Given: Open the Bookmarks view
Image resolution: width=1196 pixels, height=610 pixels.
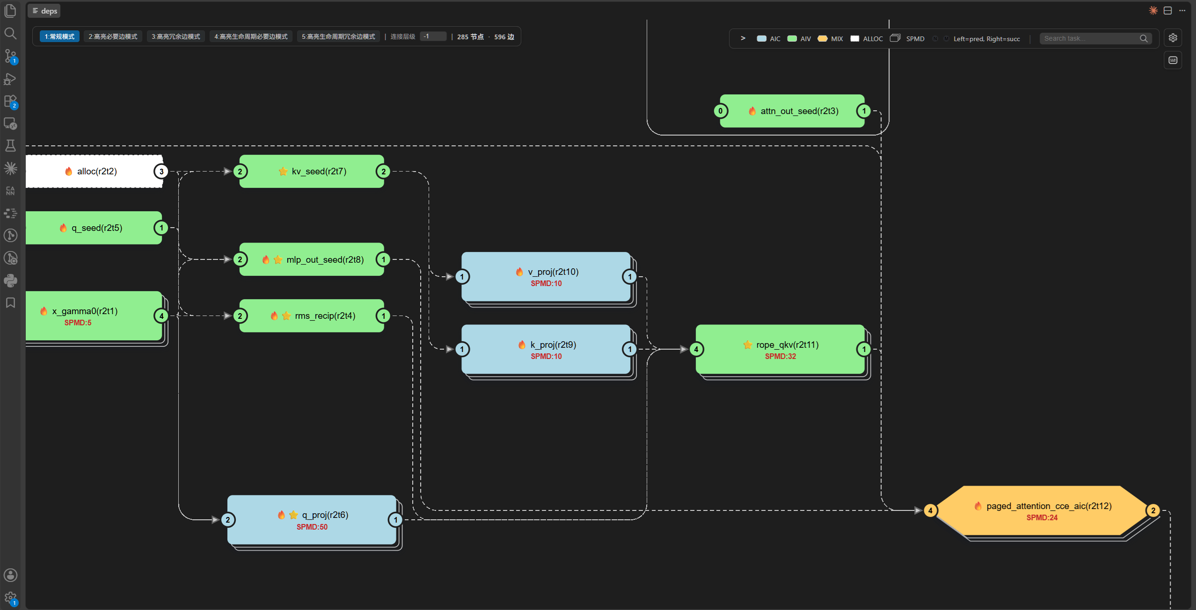Looking at the screenshot, I should coord(10,303).
